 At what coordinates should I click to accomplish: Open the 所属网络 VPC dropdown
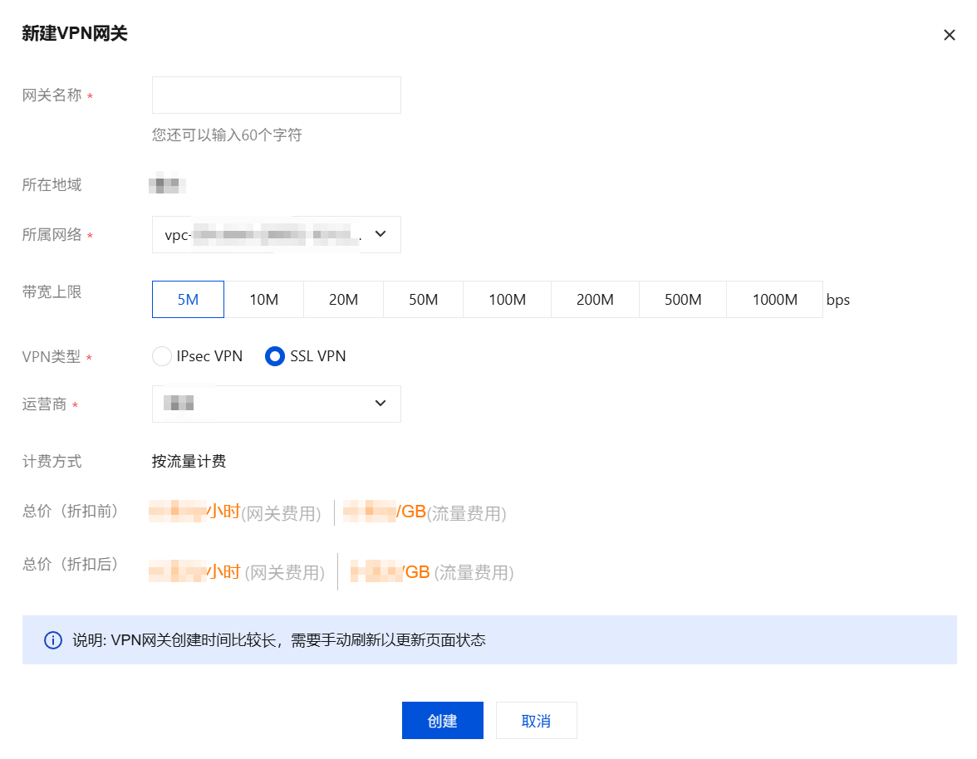coord(276,235)
